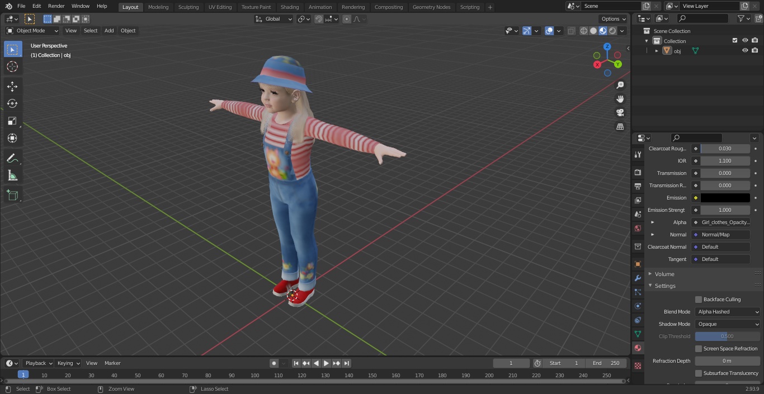This screenshot has width=764, height=394.
Task: Open the Physics properties tab icon
Action: 638,306
